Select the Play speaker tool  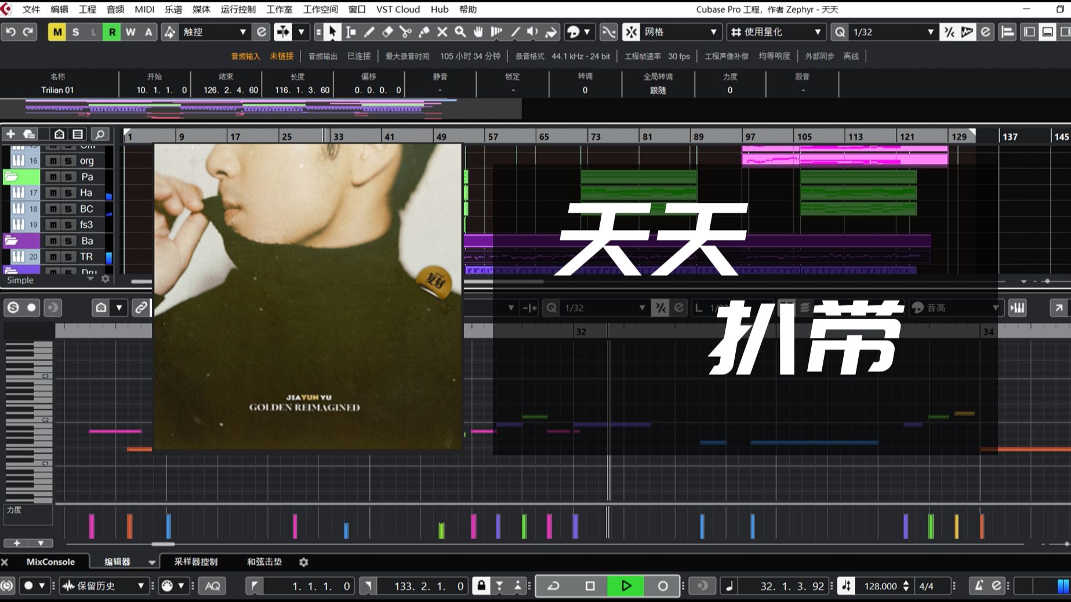532,32
